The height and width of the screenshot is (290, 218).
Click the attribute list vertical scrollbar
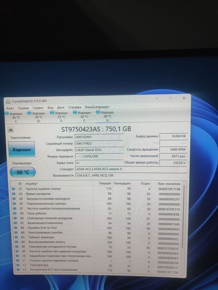183,216
